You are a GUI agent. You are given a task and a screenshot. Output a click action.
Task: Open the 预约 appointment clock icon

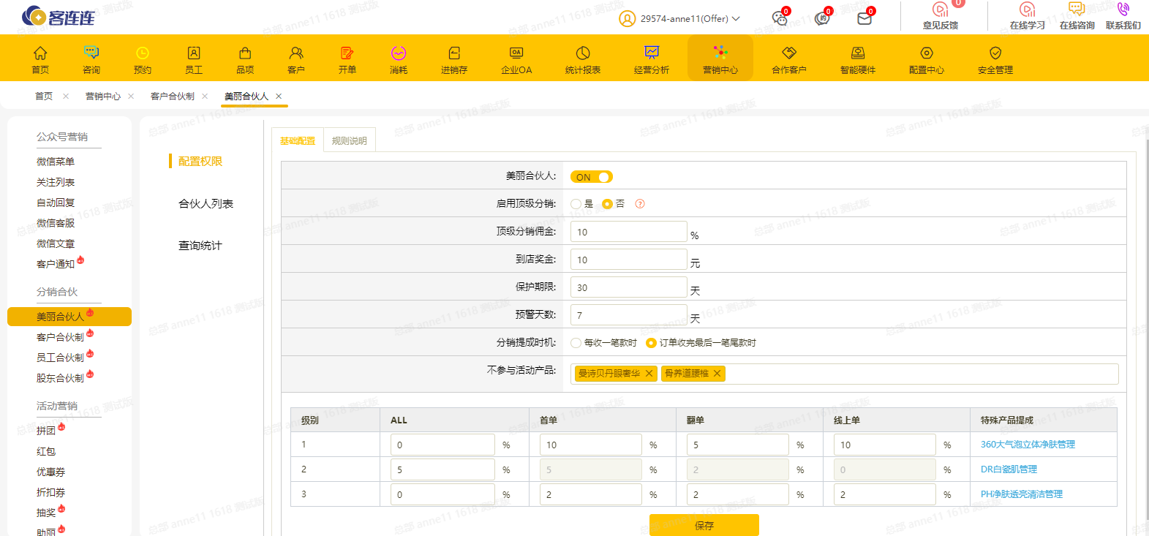(x=143, y=53)
